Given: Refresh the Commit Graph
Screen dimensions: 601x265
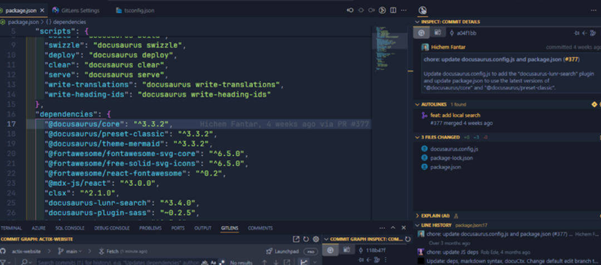Looking at the screenshot, I should pyautogui.click(x=306, y=239).
